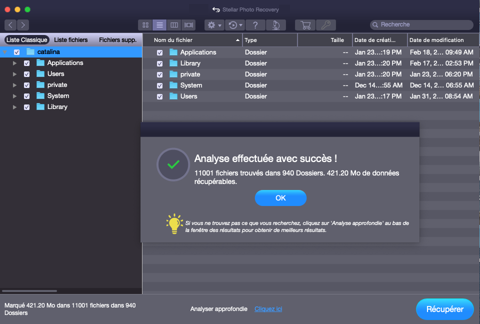Expand the private tree node
Image resolution: width=480 pixels, height=324 pixels.
coord(14,85)
